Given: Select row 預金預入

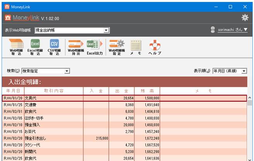Looking at the screenshot, I should [124, 125].
